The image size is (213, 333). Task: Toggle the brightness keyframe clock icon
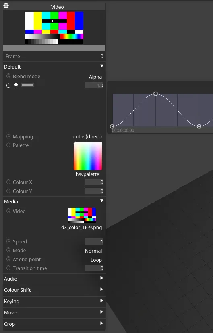tap(8, 85)
